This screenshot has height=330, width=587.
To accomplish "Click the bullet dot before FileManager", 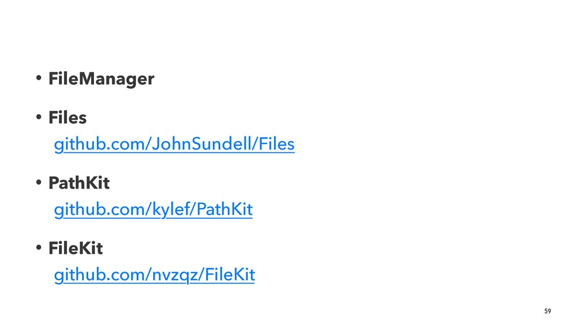I will [x=38, y=78].
